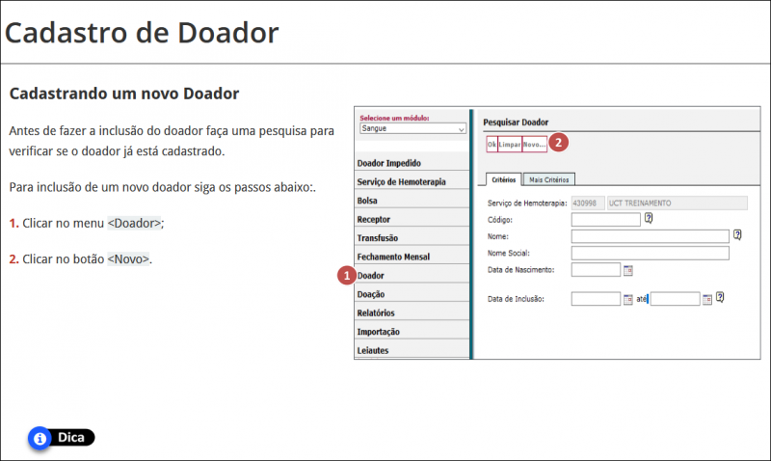
Task: Click the <Doador> text in step 1
Action: [134, 223]
